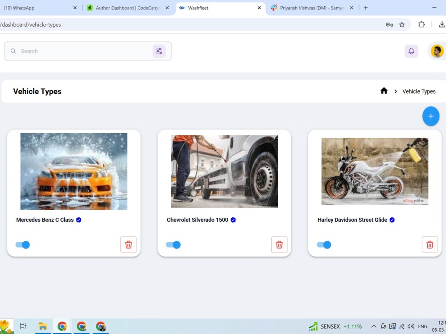Click the ENG language indicator

[422, 326]
